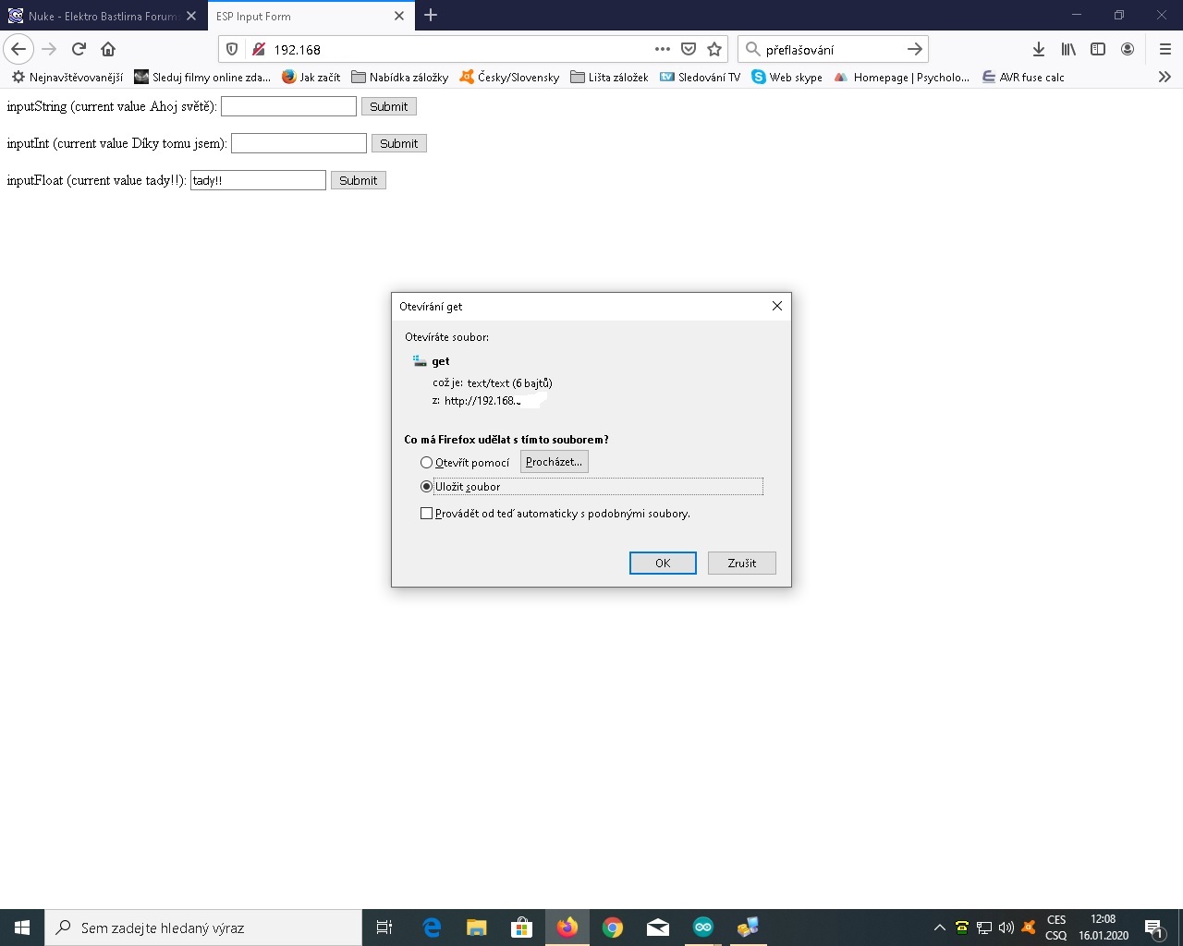Show hidden system tray icons
The image size is (1183, 946).
pos(940,928)
